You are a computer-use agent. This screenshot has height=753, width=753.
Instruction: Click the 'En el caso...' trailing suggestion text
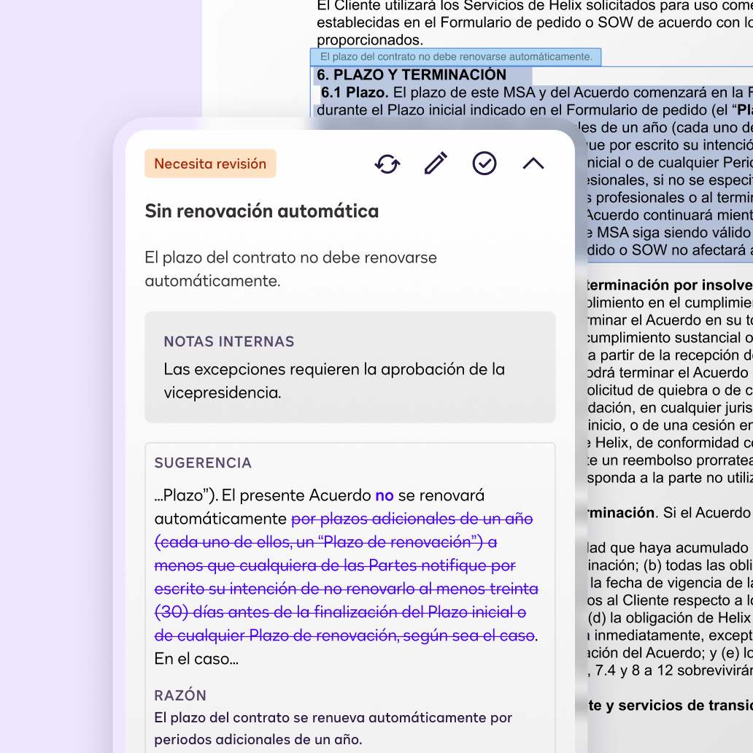pyautogui.click(x=196, y=659)
